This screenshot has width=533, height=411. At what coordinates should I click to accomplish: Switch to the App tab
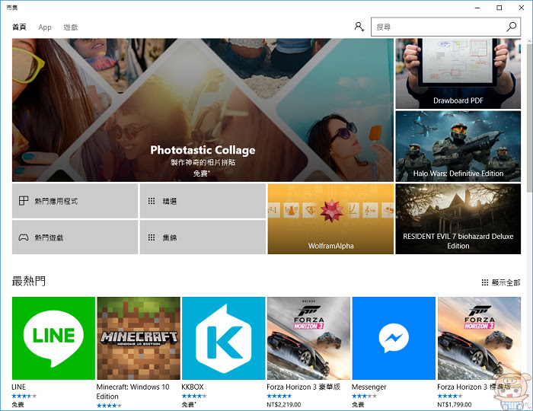pos(45,27)
